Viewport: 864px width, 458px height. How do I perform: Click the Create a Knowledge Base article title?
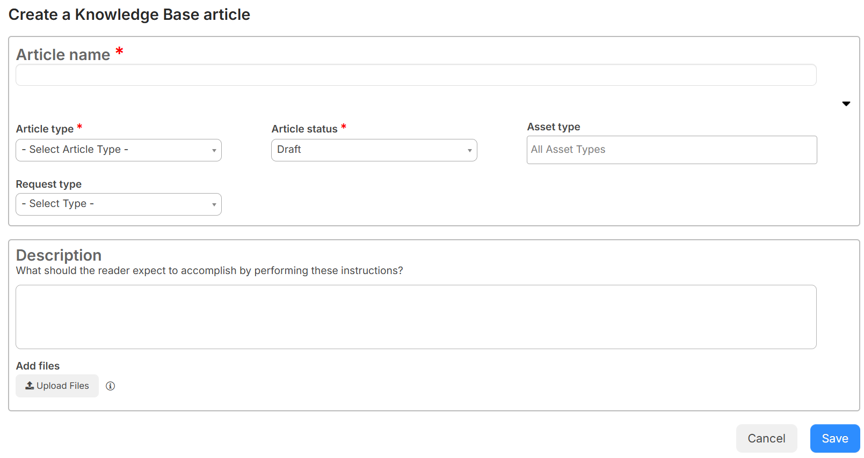coord(129,14)
